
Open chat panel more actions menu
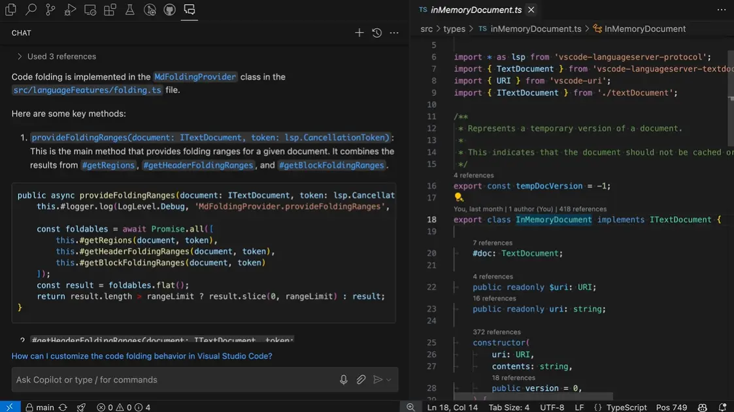point(394,33)
